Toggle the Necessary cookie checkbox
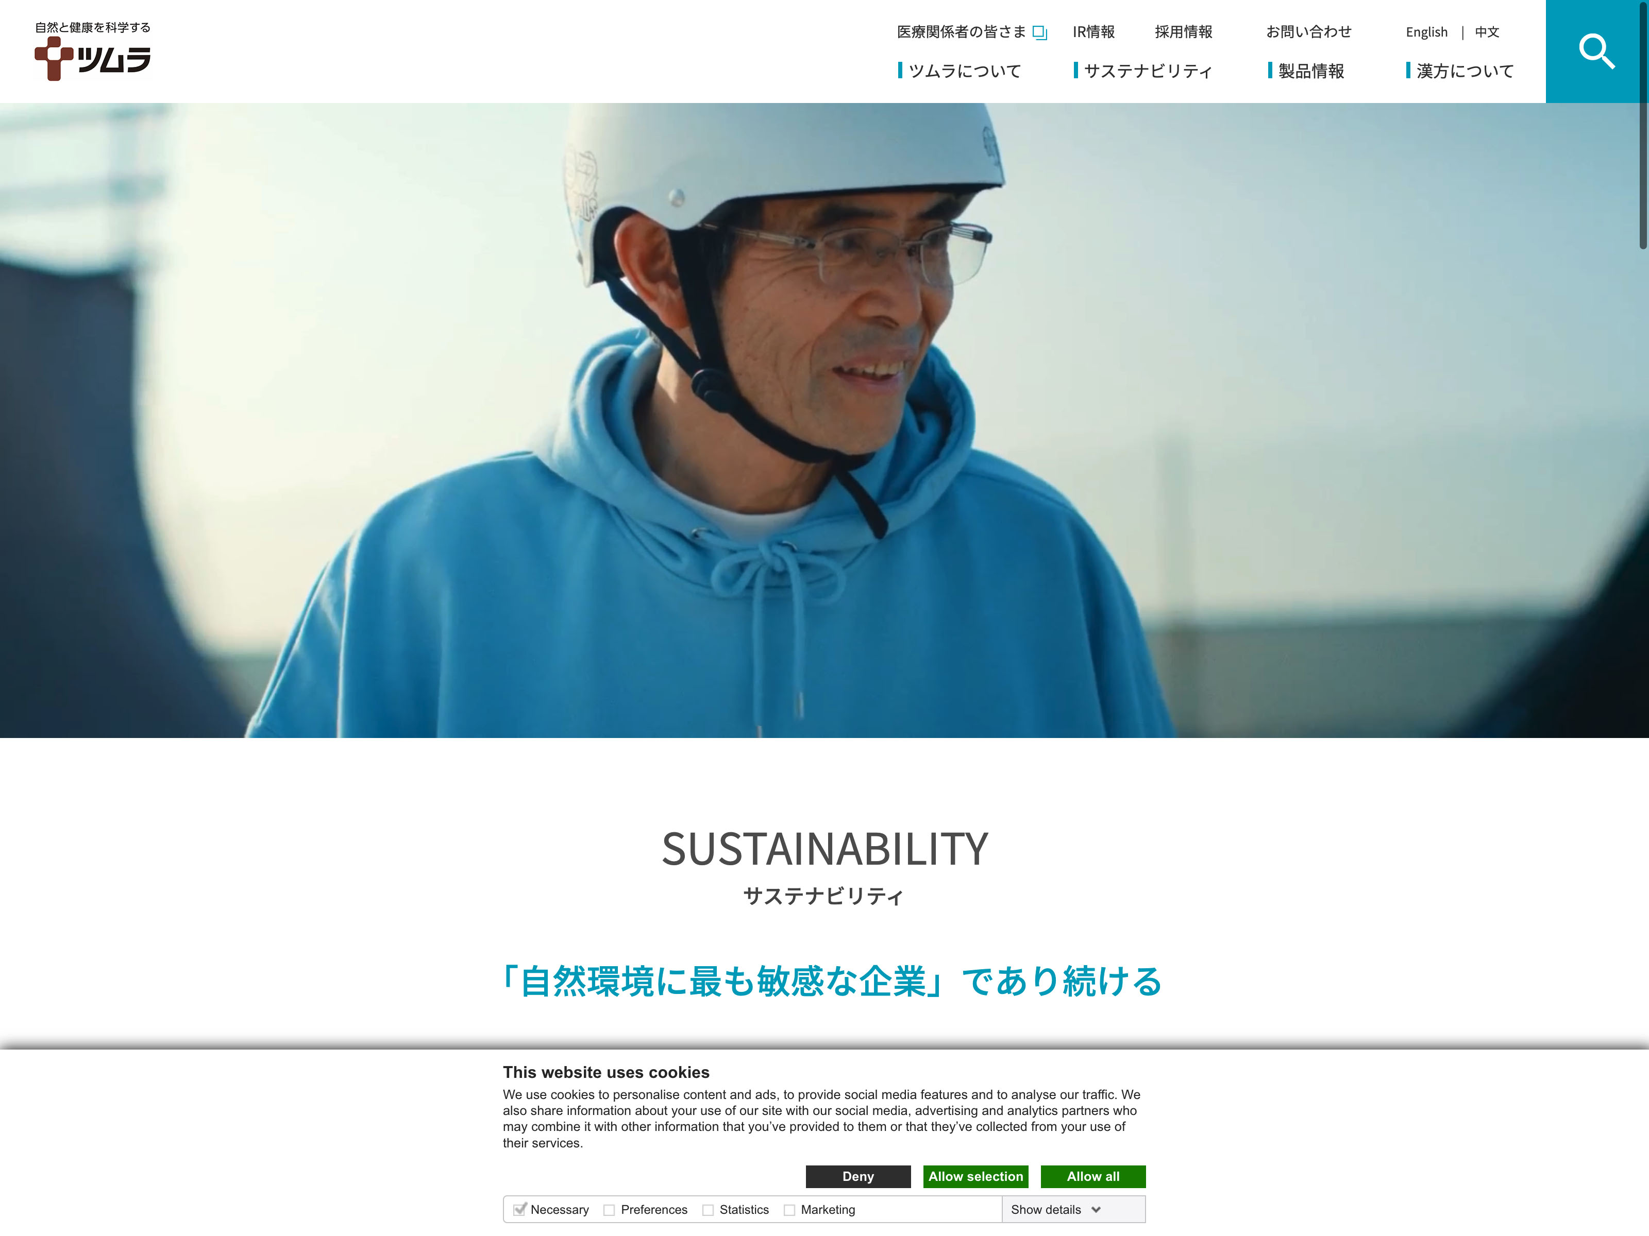Image resolution: width=1649 pixels, height=1236 pixels. (519, 1209)
